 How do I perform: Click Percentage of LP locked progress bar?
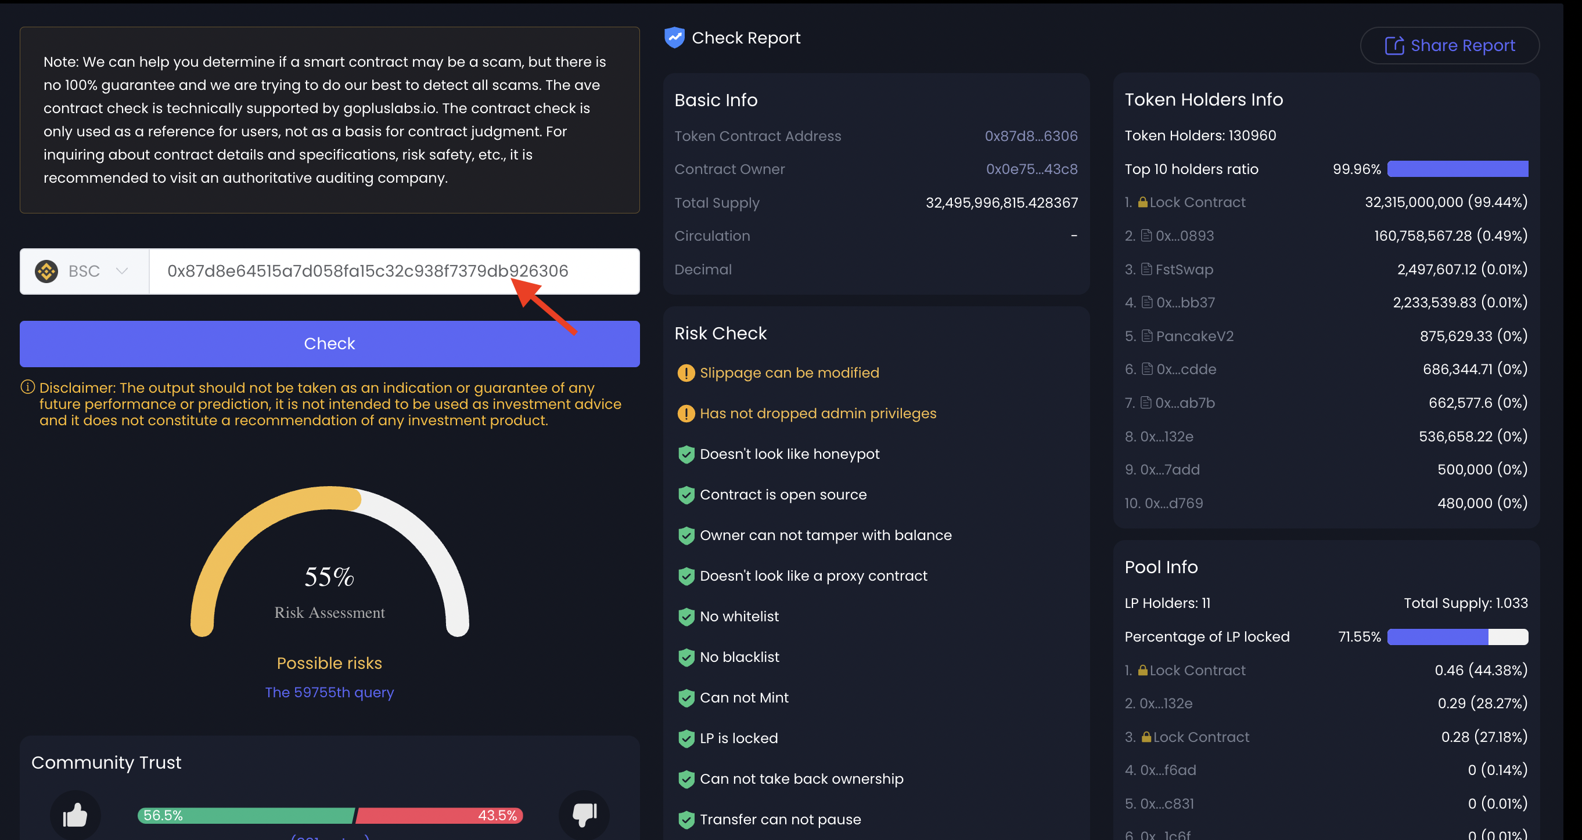pyautogui.click(x=1457, y=637)
